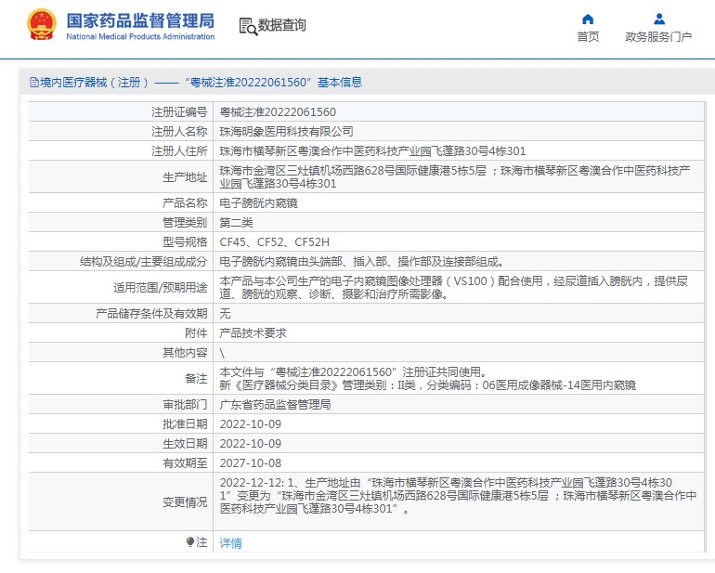This screenshot has width=715, height=573.
Task: Click the 注册人住所 address value
Action: (x=372, y=151)
